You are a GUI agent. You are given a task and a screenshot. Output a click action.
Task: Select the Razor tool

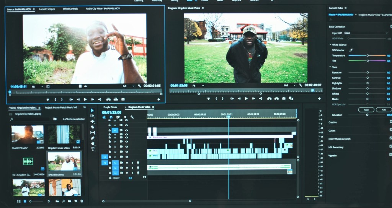coord(92,127)
